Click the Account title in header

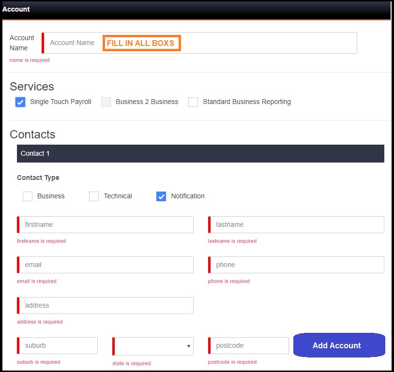pyautogui.click(x=16, y=9)
